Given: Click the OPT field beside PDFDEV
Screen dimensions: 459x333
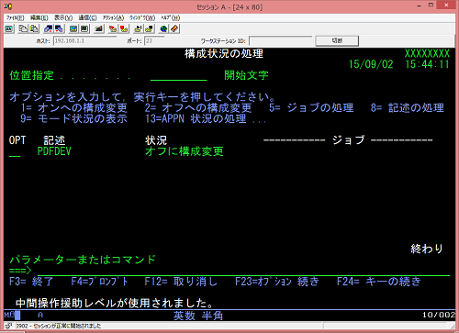Looking at the screenshot, I should pyautogui.click(x=15, y=152).
